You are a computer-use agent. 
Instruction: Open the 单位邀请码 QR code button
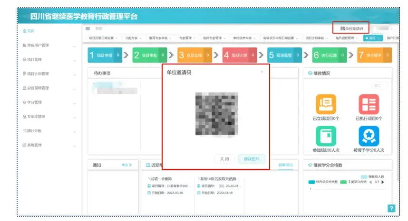point(351,28)
